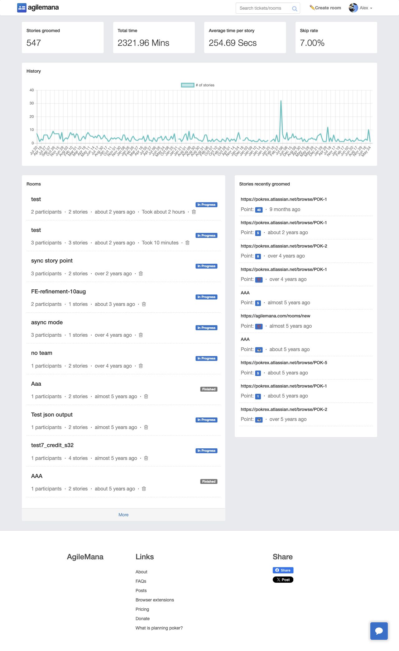Open the Create room menu item
Screen dimensions: 399x651
point(325,8)
